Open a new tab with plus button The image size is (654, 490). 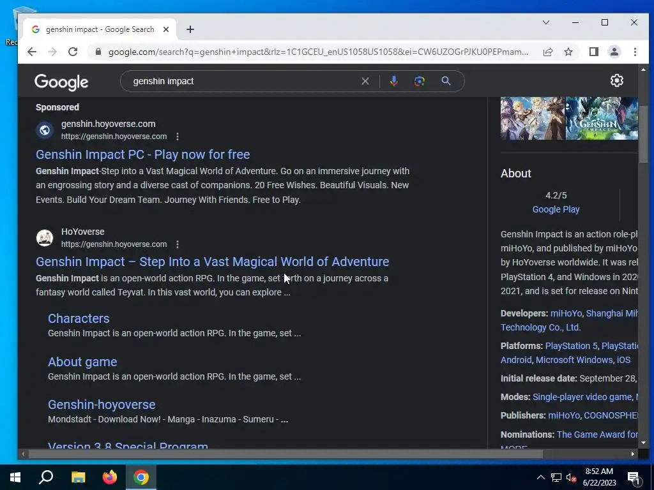190,29
